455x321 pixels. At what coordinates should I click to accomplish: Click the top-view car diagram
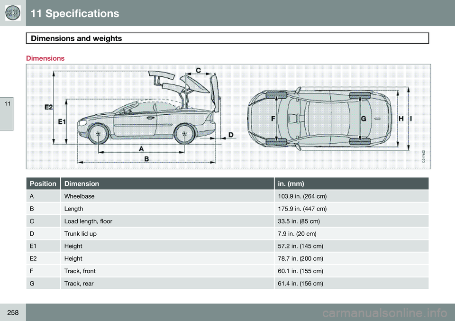[319, 119]
